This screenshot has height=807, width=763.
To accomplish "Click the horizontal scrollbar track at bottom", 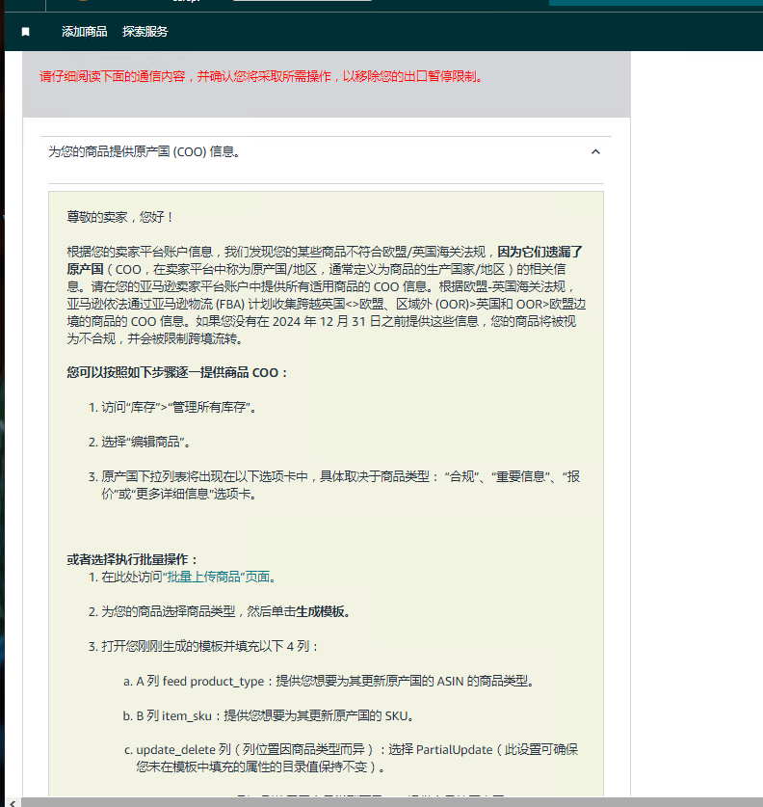I will pos(391,803).
